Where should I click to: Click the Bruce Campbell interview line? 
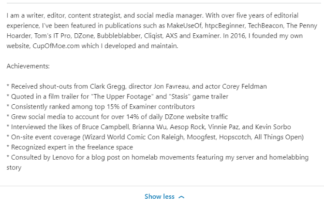tap(149, 127)
